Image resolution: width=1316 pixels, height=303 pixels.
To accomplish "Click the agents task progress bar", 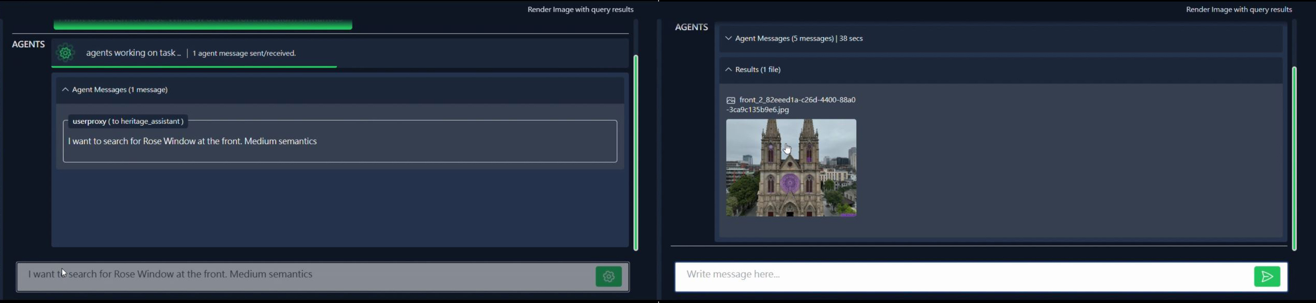I will [195, 67].
